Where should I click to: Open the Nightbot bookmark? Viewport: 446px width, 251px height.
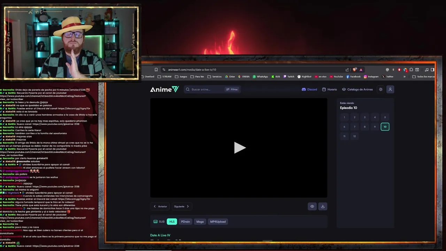click(x=305, y=77)
